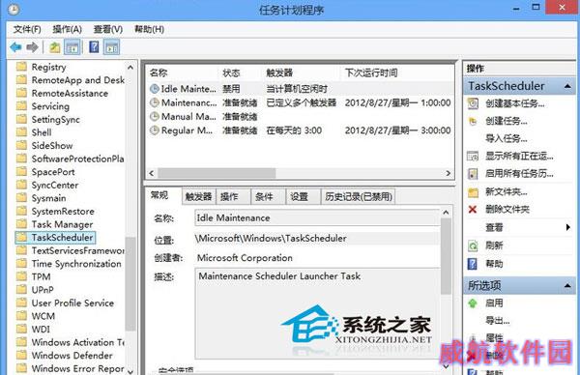Select the Regular M... task row

click(300, 130)
